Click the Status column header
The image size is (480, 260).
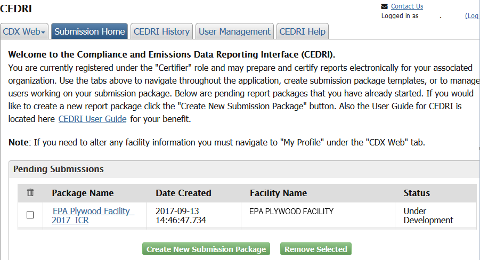pos(417,193)
